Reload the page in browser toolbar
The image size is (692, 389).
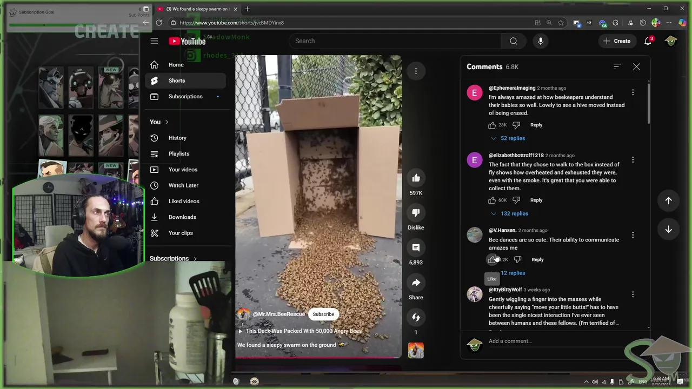coord(159,23)
